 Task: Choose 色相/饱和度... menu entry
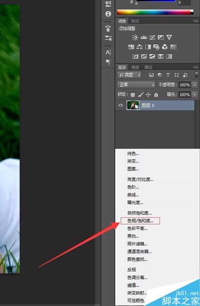pos(140,221)
